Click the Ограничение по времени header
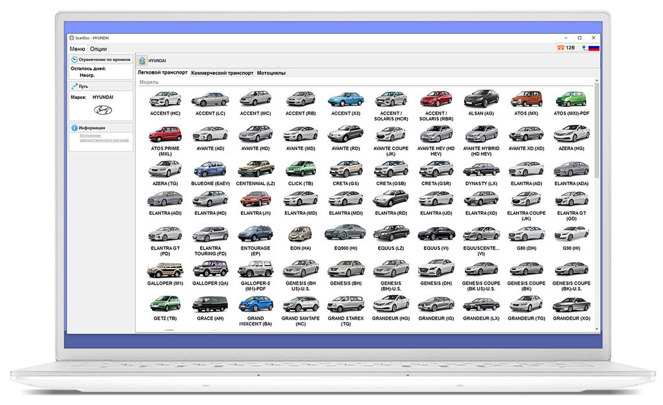The width and height of the screenshot is (663, 405). coord(101,60)
